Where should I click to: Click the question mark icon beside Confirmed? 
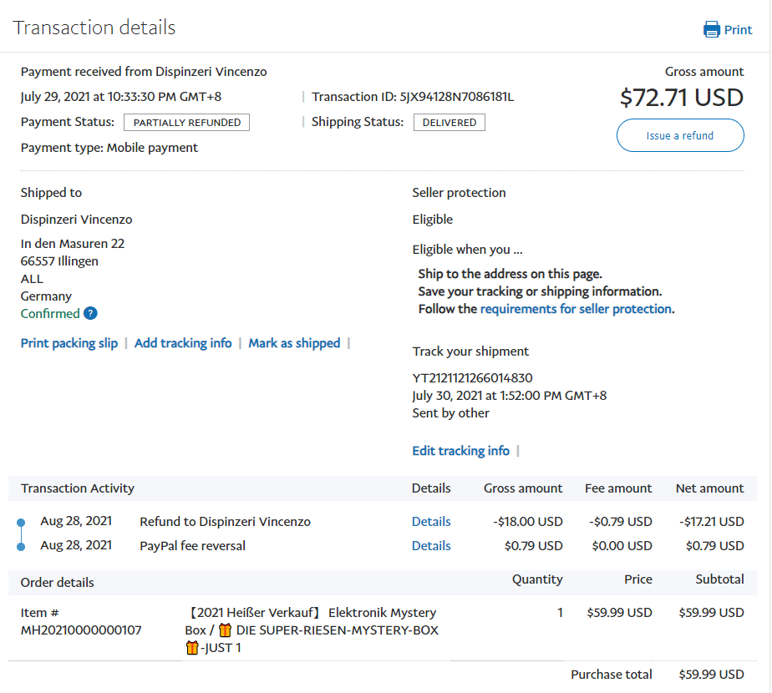point(90,314)
